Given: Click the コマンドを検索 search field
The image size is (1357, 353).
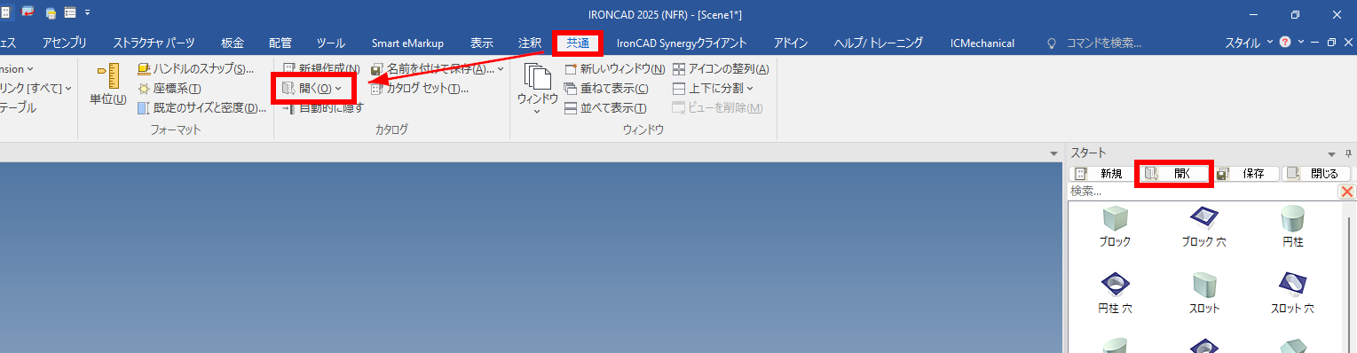Looking at the screenshot, I should tap(1103, 43).
